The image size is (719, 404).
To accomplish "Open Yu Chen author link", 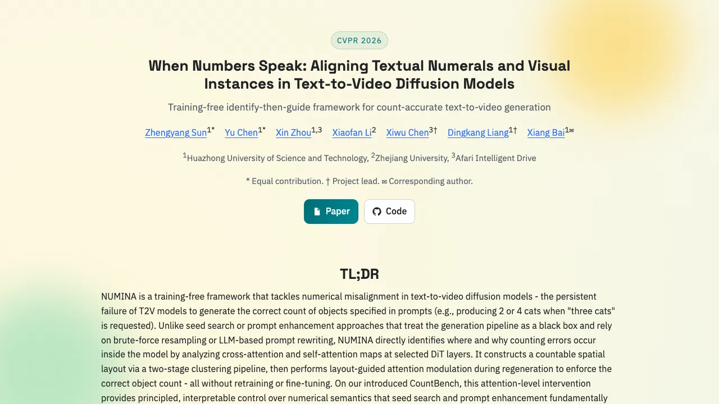I will (241, 133).
